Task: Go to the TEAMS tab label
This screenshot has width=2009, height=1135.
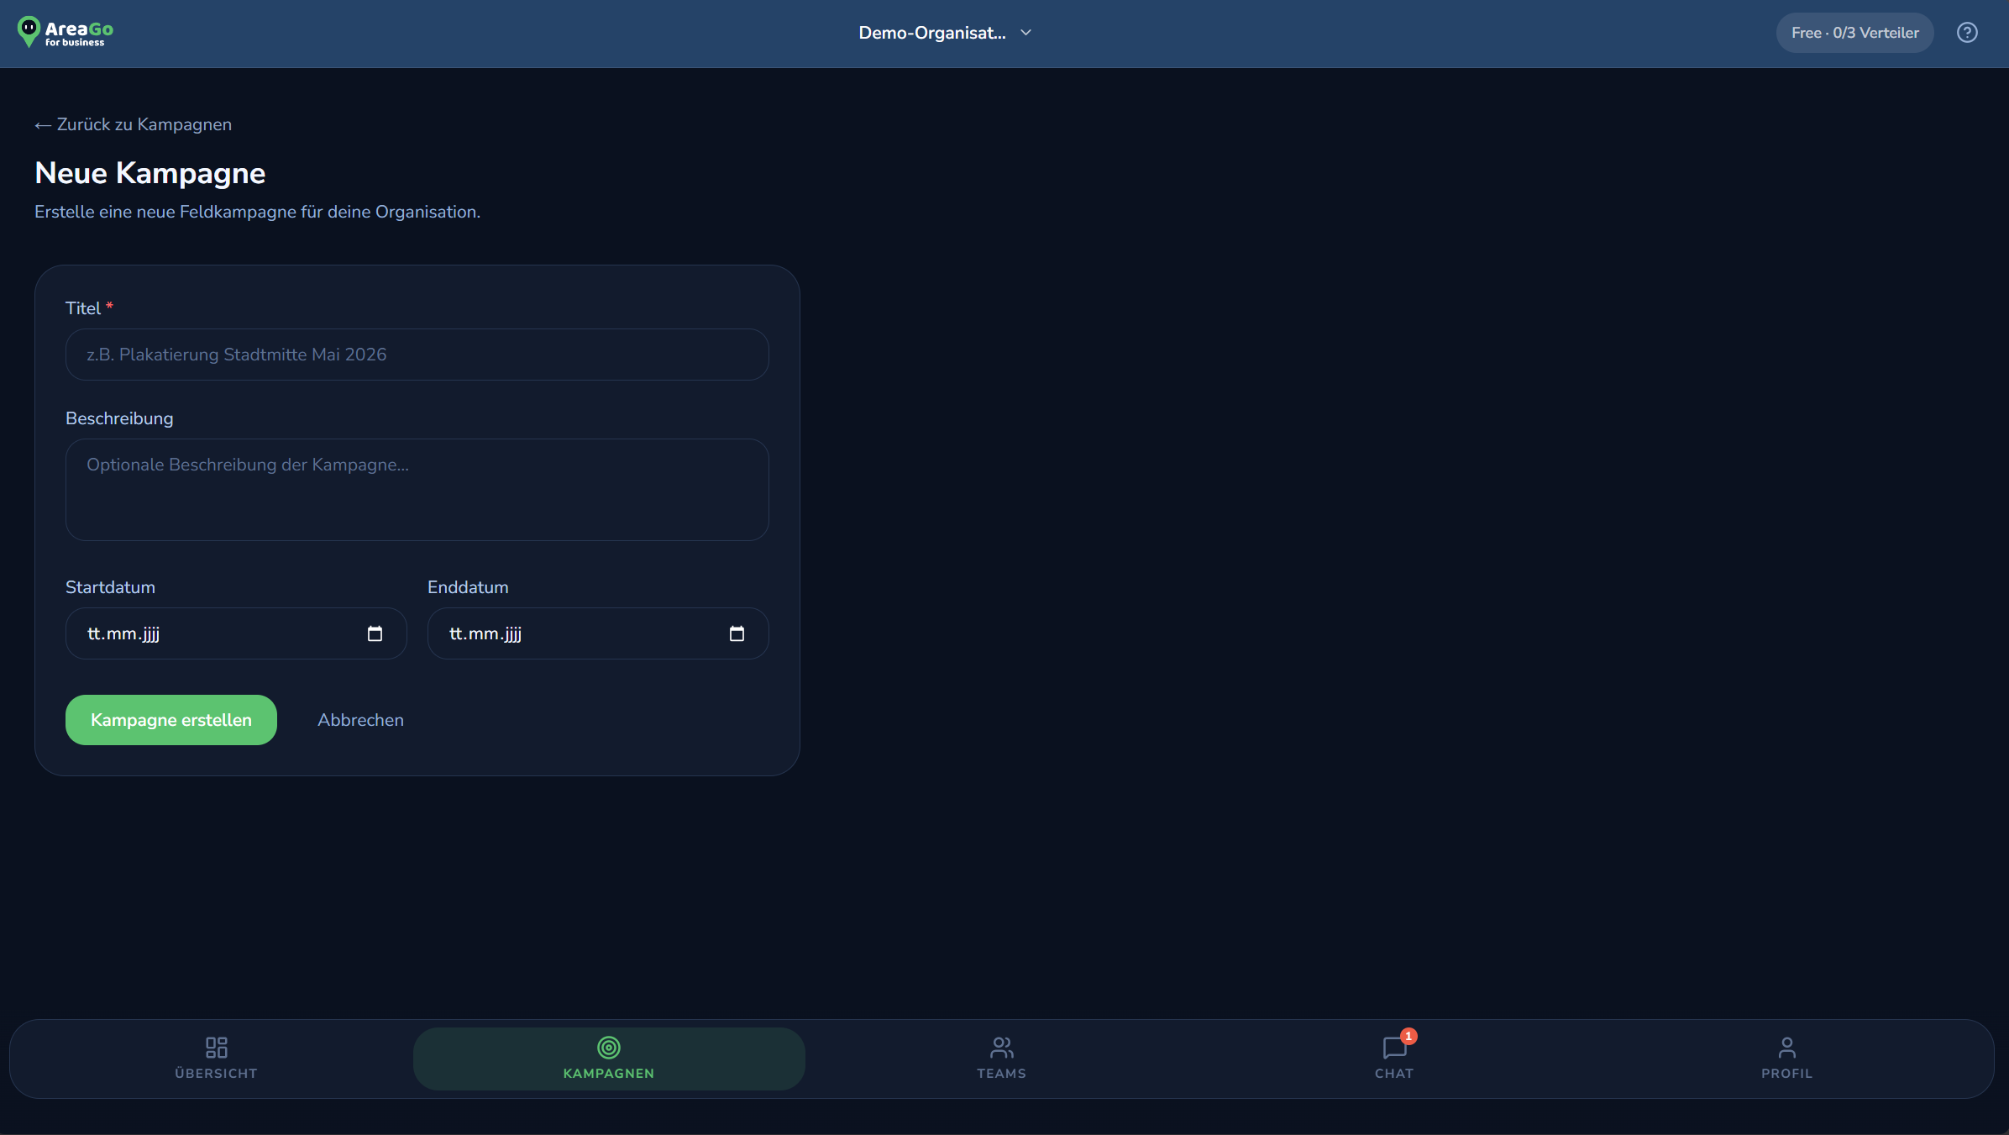Action: click(1001, 1074)
